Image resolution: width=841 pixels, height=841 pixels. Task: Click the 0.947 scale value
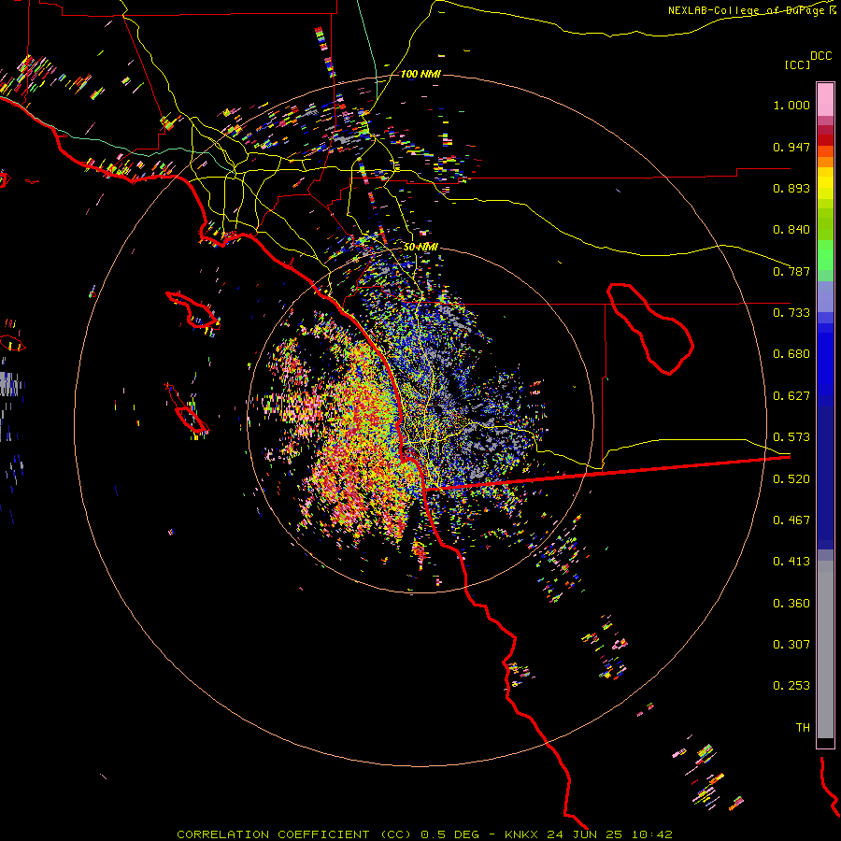click(x=791, y=147)
